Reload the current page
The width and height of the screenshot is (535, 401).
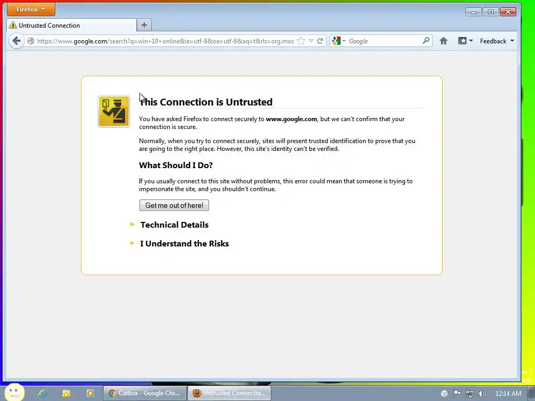pos(320,41)
